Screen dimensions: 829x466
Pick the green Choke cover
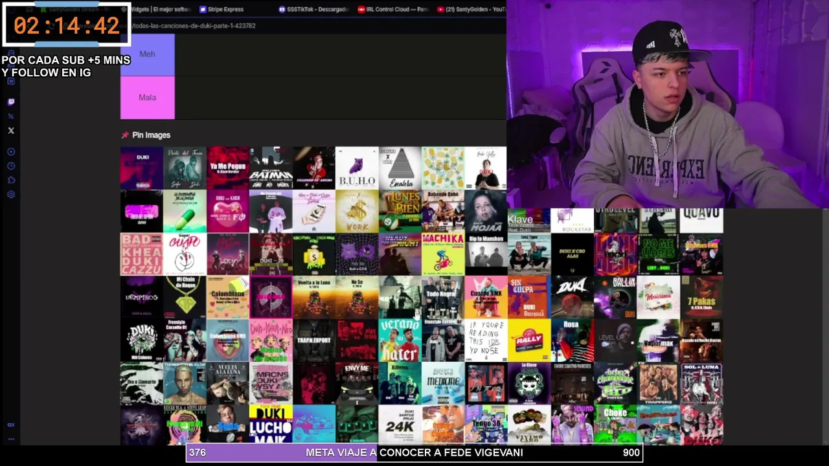click(615, 425)
